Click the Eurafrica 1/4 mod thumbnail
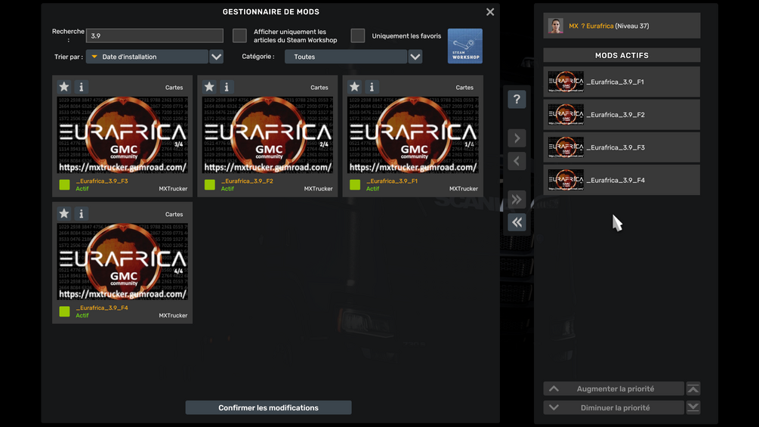759x427 pixels. [x=413, y=135]
